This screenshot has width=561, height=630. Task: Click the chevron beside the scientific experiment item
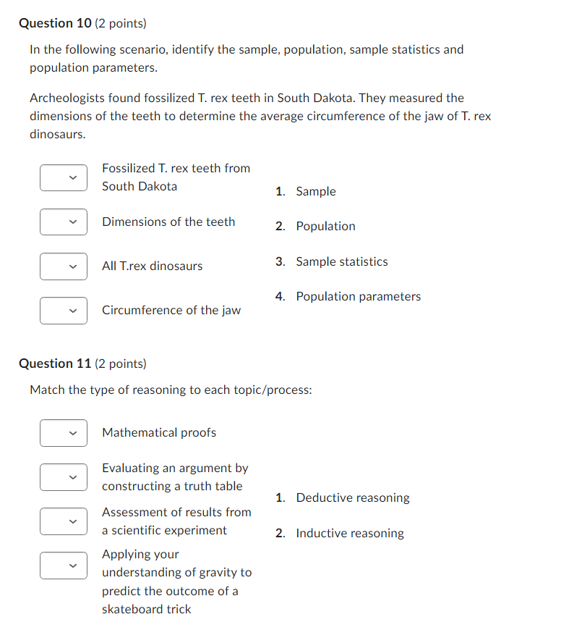tap(72, 521)
